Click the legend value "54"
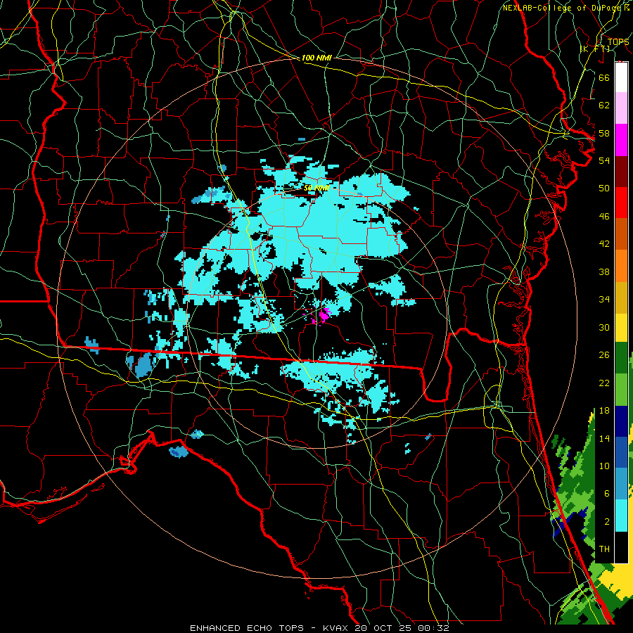Viewport: 633px width, 633px height. [x=604, y=160]
